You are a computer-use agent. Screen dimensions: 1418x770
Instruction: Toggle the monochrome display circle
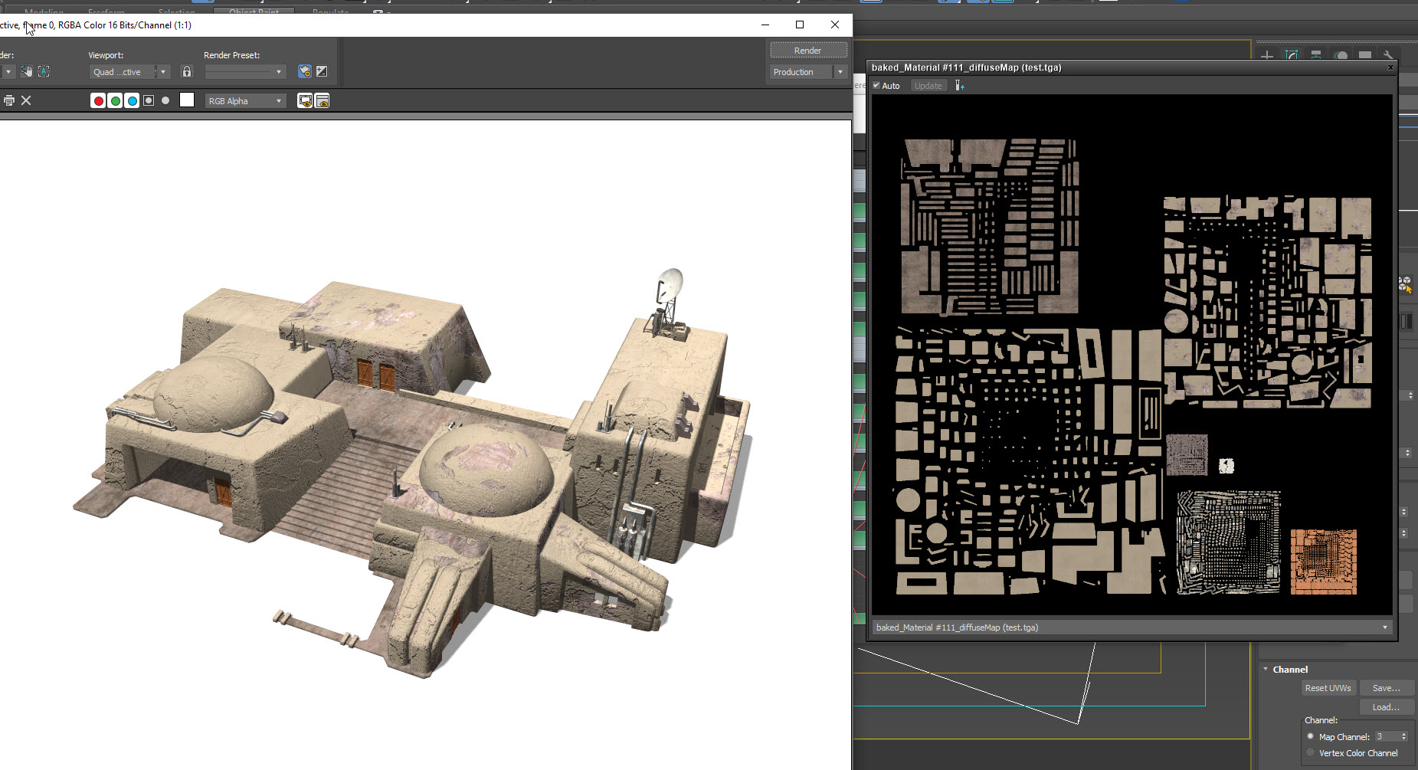click(x=165, y=100)
